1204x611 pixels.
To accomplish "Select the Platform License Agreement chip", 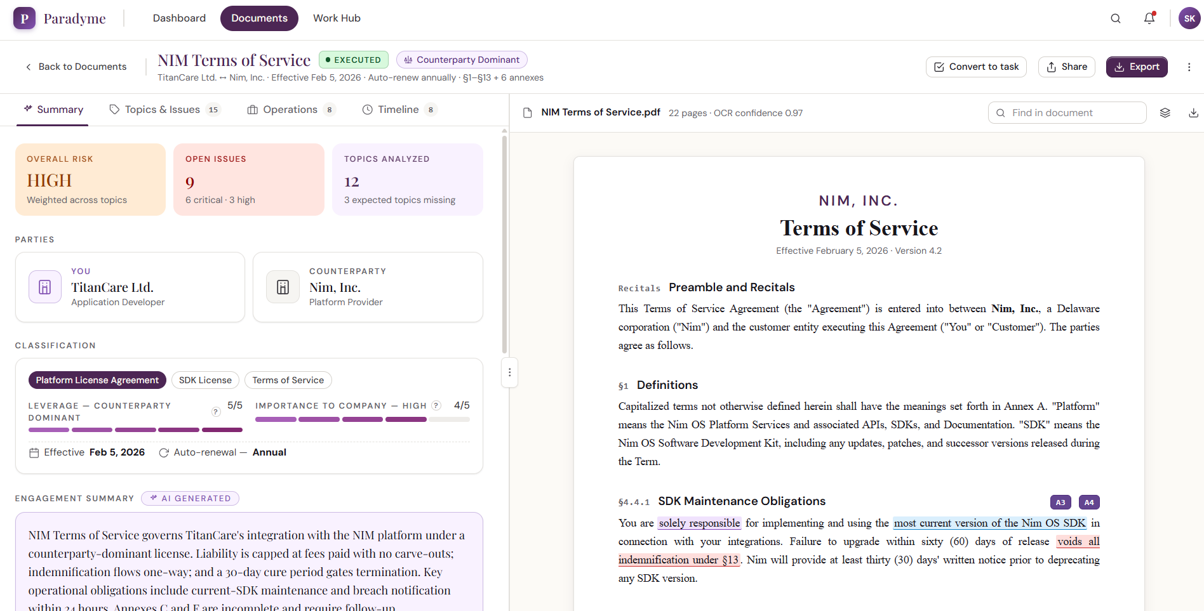I will 97,380.
